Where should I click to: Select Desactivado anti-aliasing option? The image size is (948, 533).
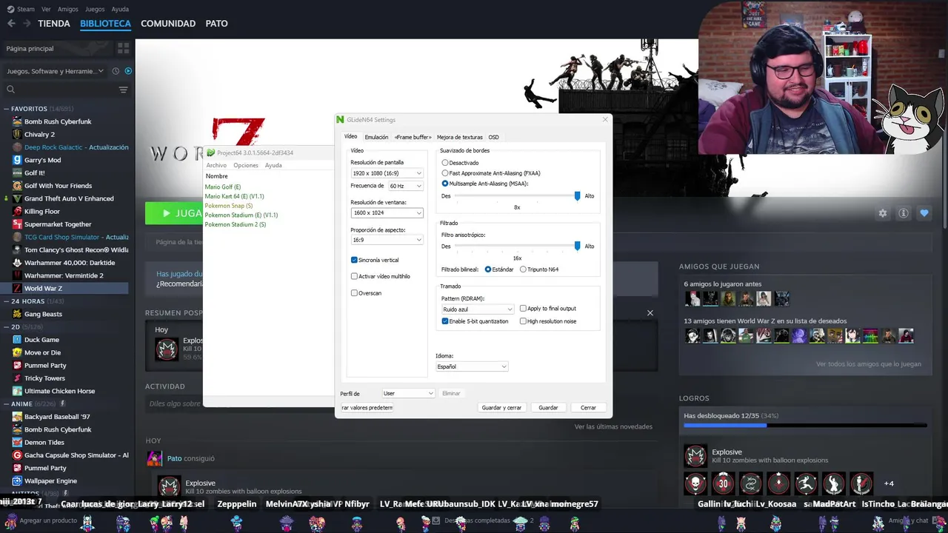445,163
